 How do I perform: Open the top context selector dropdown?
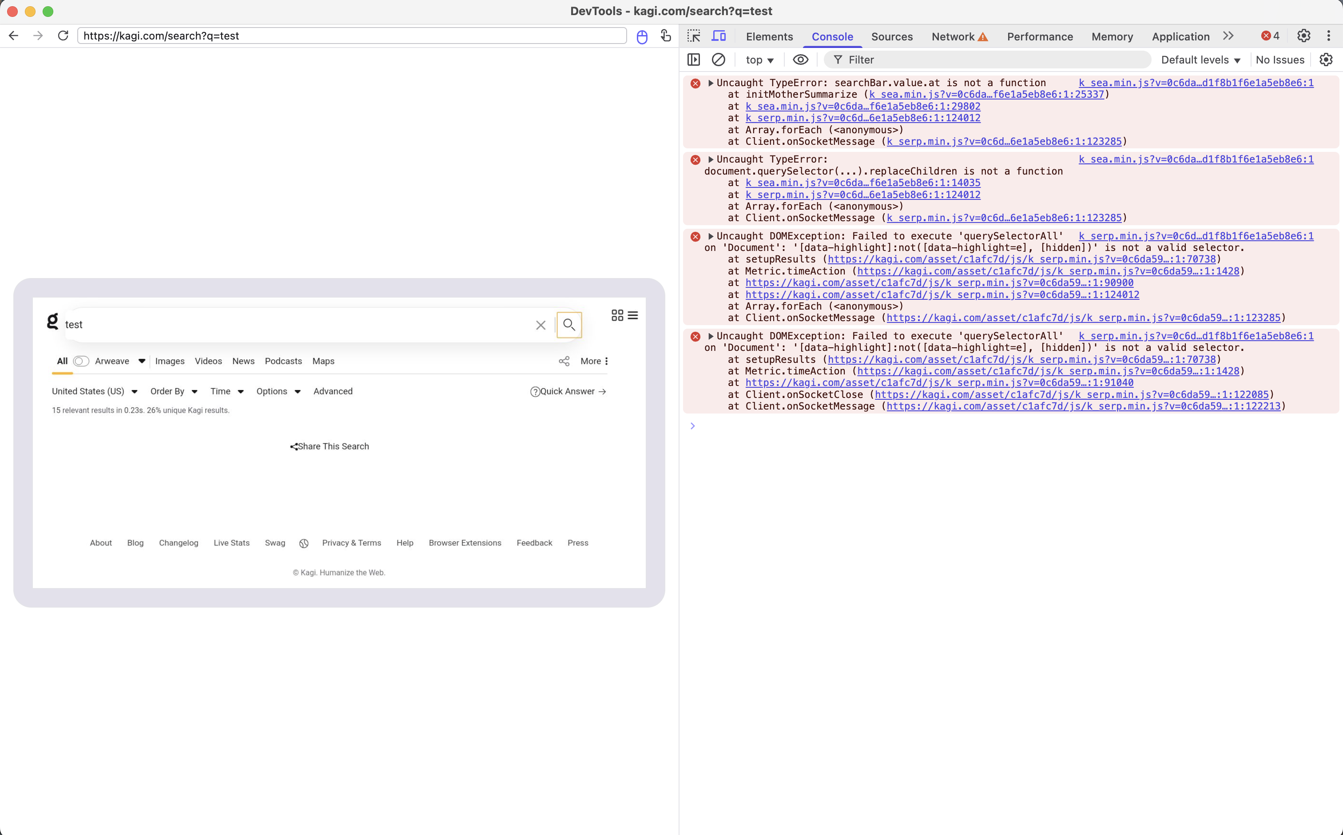pyautogui.click(x=759, y=60)
